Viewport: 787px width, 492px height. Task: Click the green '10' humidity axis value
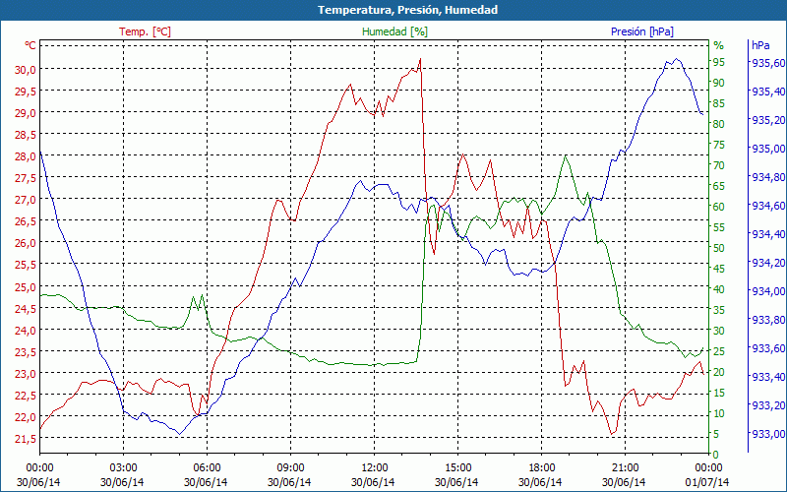[x=719, y=413]
